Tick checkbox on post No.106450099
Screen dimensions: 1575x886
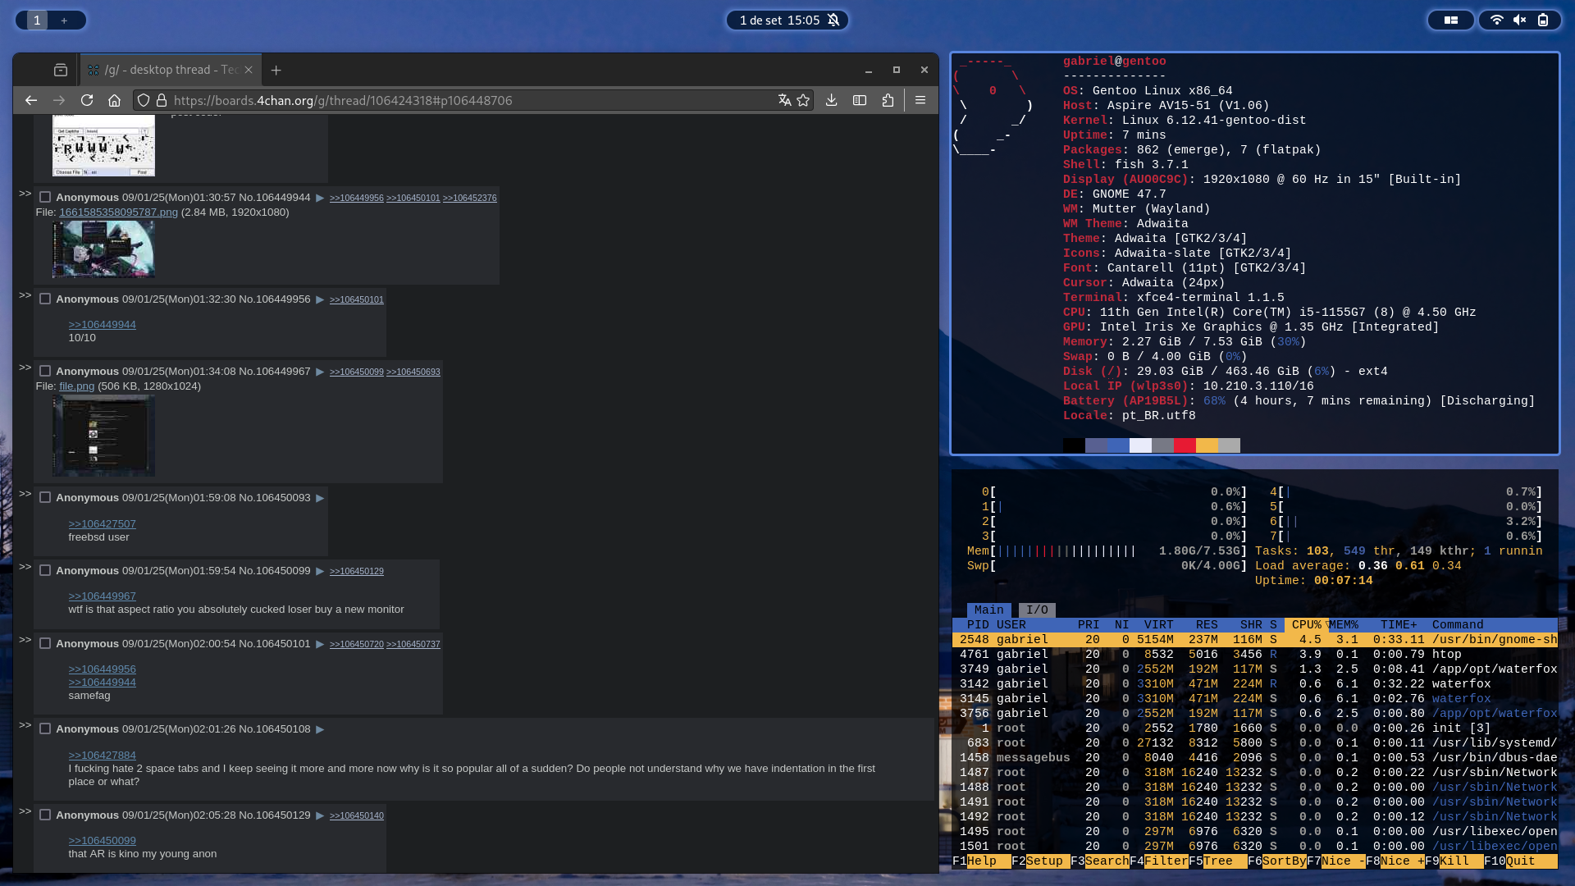point(45,570)
